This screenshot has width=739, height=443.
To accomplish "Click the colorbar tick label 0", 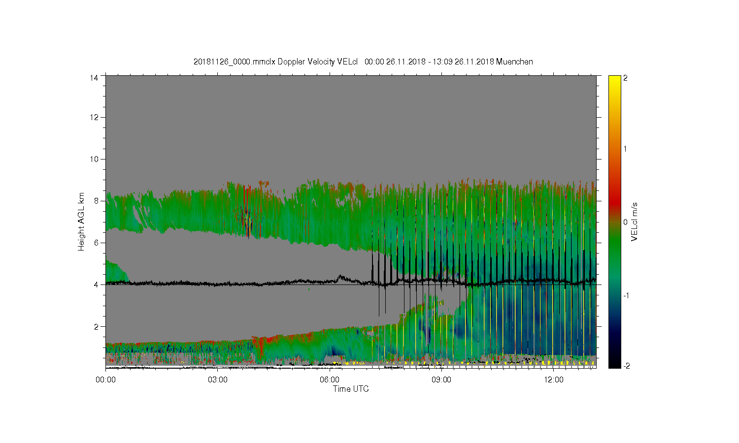I will [x=626, y=222].
